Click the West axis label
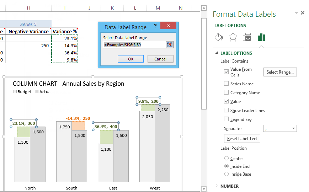 [155, 188]
